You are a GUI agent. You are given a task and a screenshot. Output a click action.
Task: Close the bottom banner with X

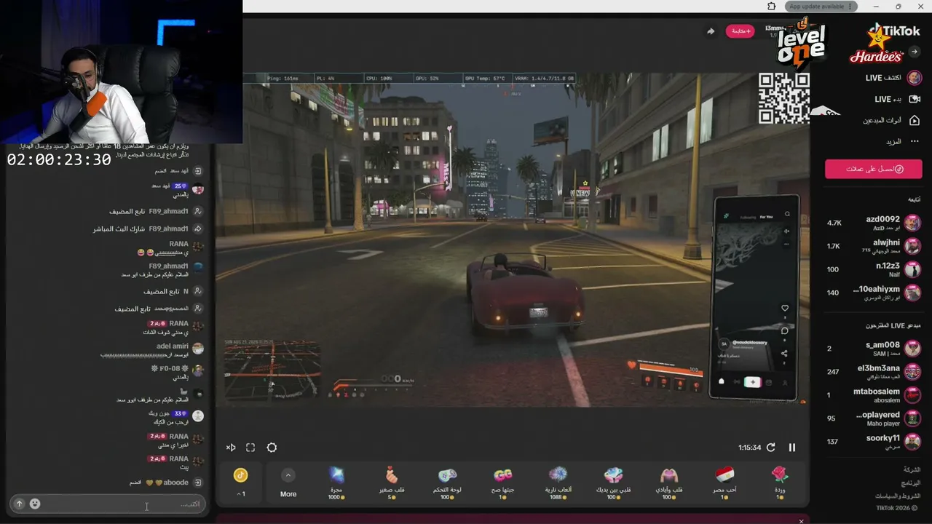801,520
